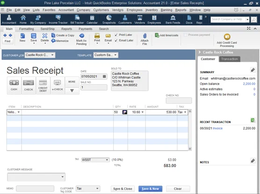This screenshot has width=260, height=194.
Task: Attach a File with paperclip icon
Action: 144,39
